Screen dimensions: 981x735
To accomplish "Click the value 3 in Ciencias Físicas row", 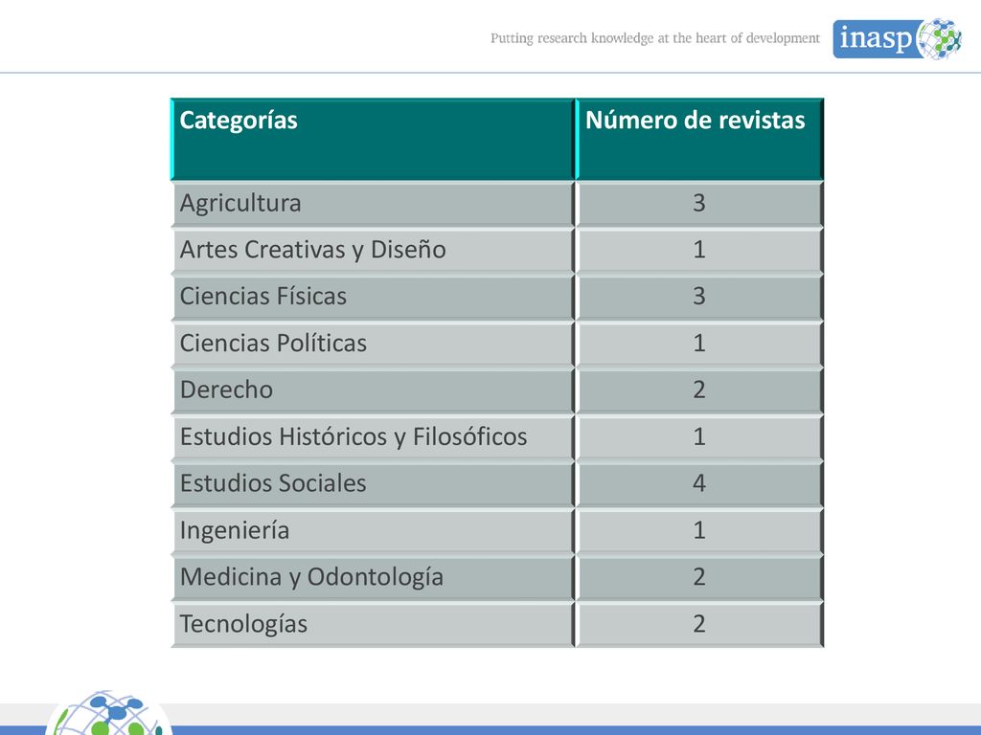I will tap(699, 297).
